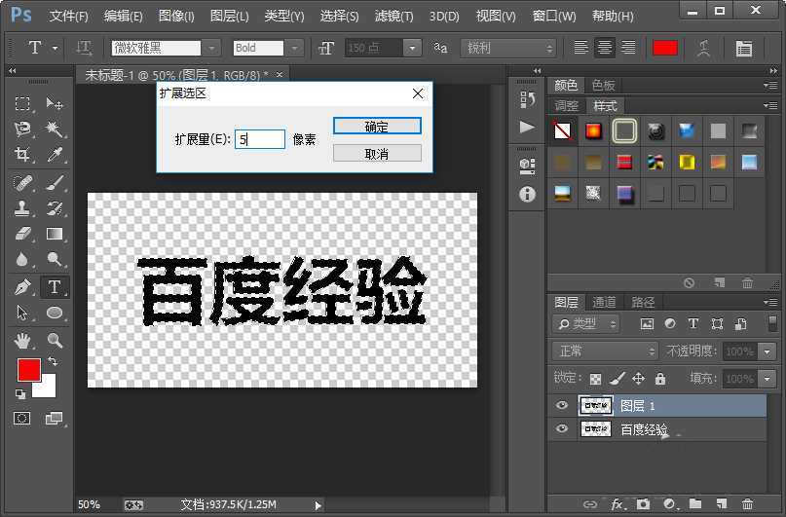Select the Hand tool

(22, 340)
